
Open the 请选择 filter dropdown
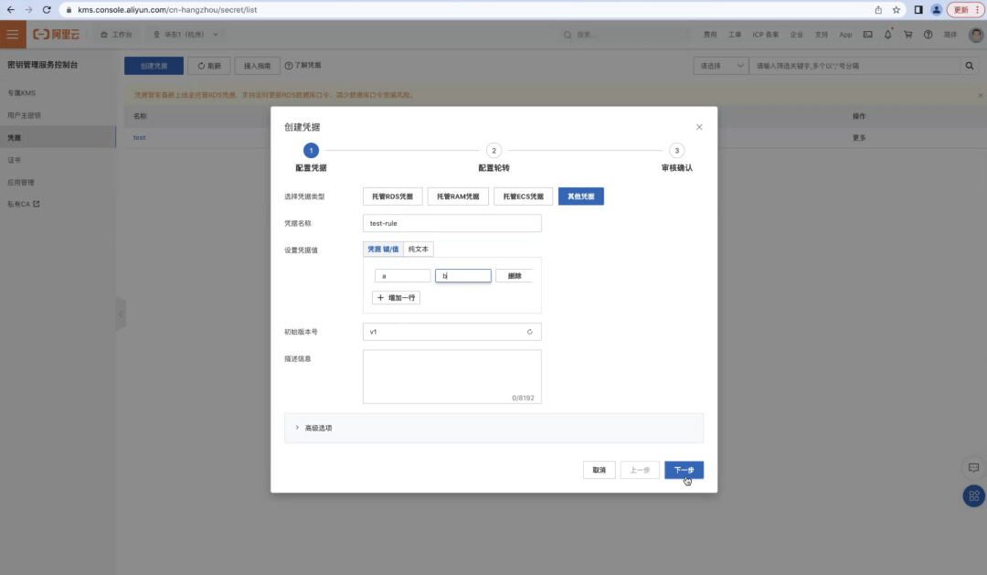click(721, 66)
